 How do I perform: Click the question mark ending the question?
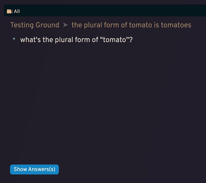click(x=131, y=40)
